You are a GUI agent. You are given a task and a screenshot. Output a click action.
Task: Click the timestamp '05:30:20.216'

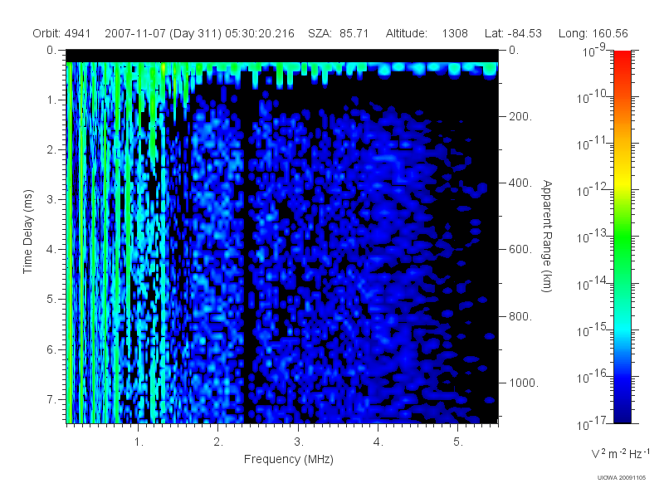pos(260,33)
